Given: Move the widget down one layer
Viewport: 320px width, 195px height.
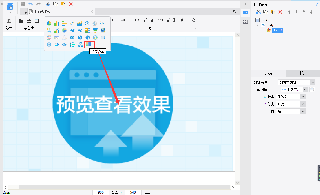Looking at the screenshot, I should pos(311,12).
